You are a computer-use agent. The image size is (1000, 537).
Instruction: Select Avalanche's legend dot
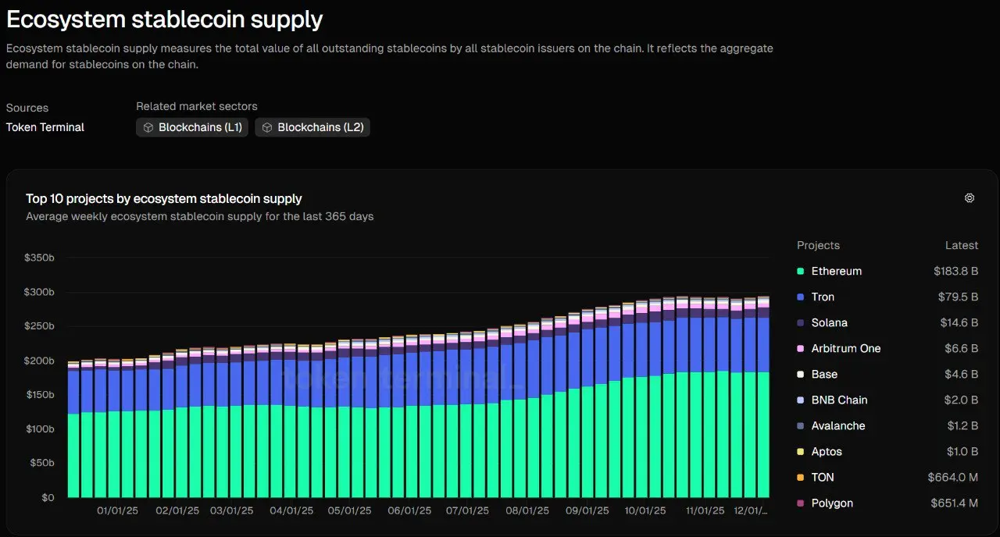click(802, 425)
